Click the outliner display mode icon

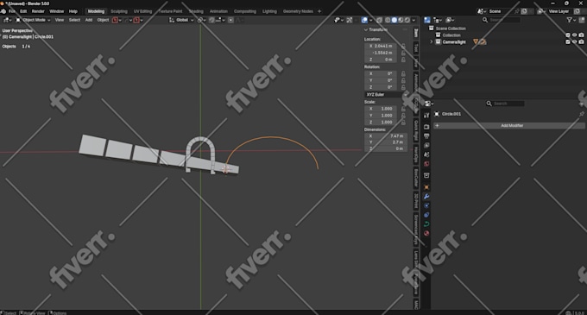[x=437, y=20]
